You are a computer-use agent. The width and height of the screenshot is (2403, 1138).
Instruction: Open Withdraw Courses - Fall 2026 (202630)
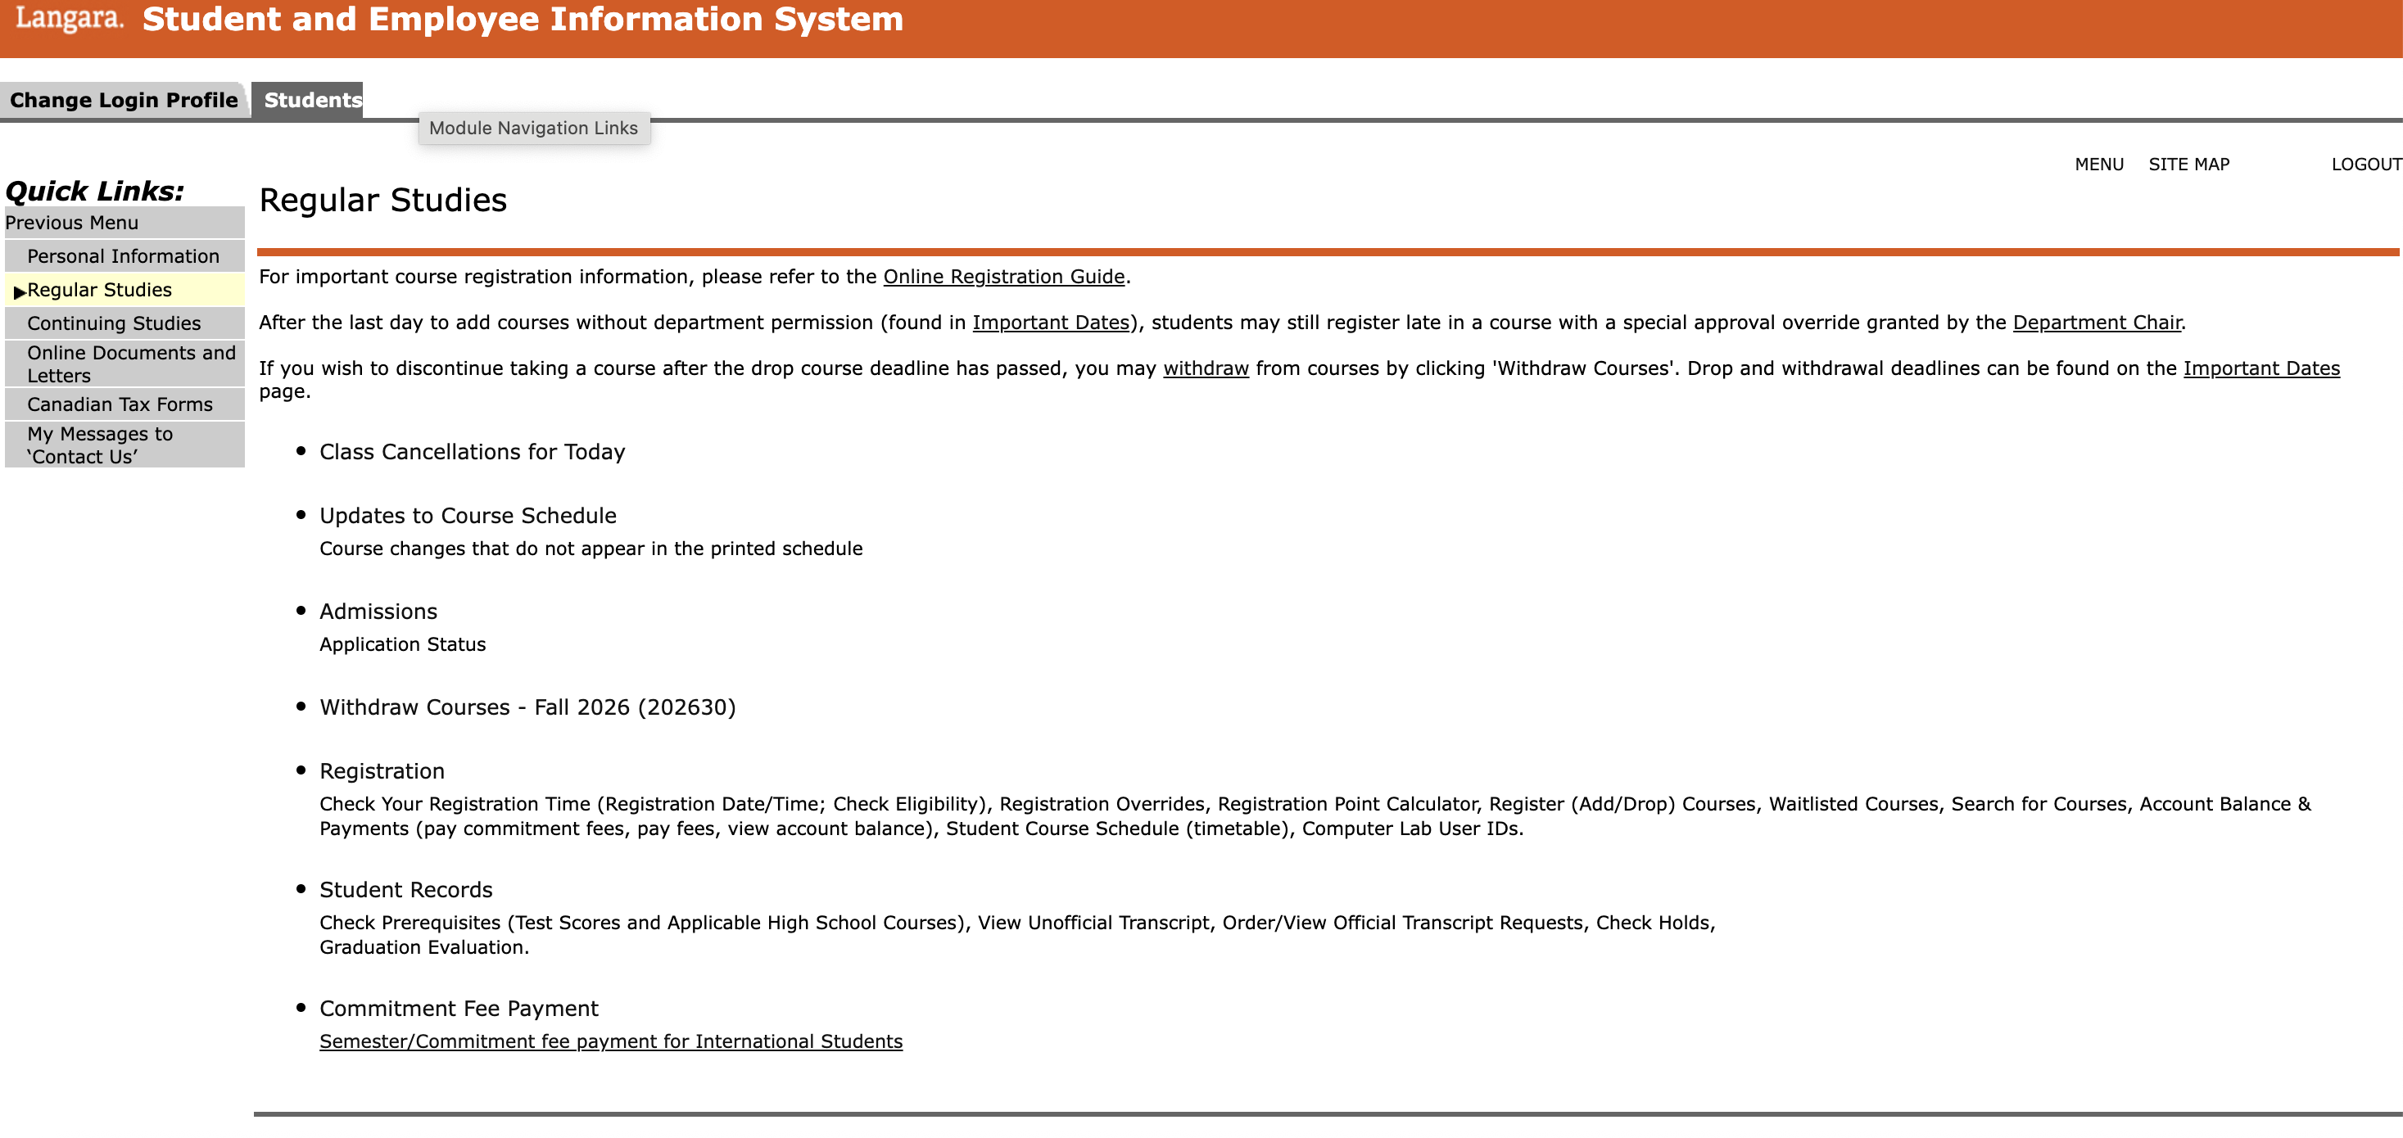[527, 708]
